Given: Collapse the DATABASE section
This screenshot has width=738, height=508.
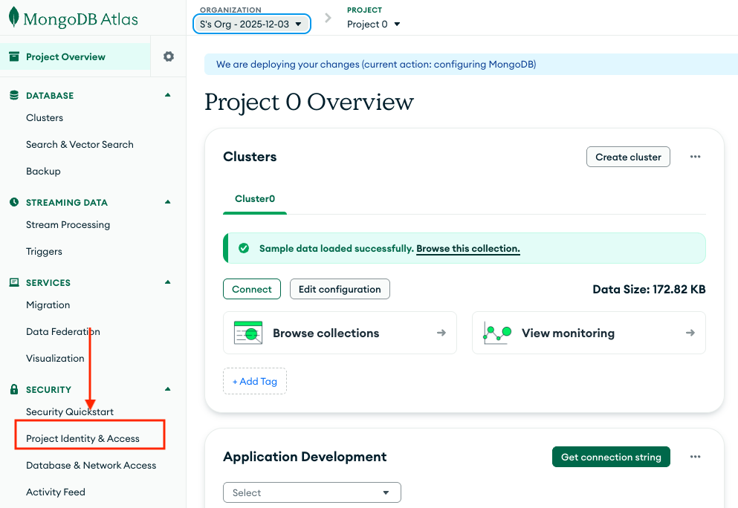Looking at the screenshot, I should (167, 95).
